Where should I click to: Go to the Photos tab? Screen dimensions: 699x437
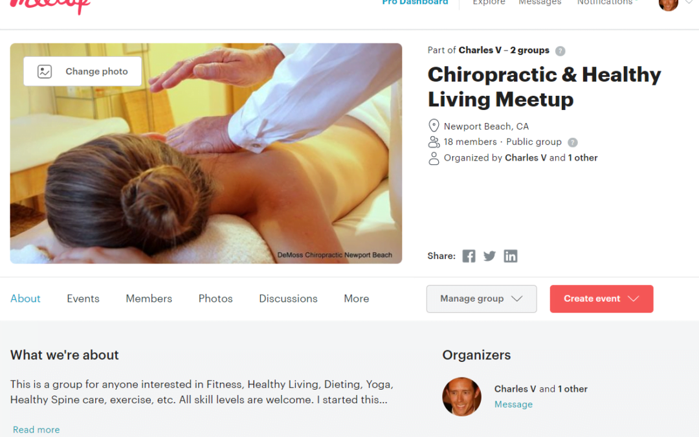click(x=216, y=298)
